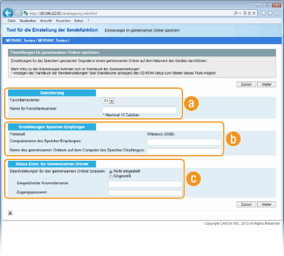Open the Extras menu
Screen dimensions: 284x256
[79, 21]
